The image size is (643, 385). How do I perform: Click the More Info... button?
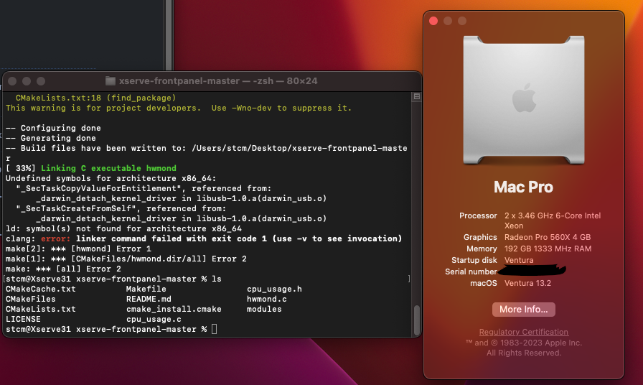524,310
